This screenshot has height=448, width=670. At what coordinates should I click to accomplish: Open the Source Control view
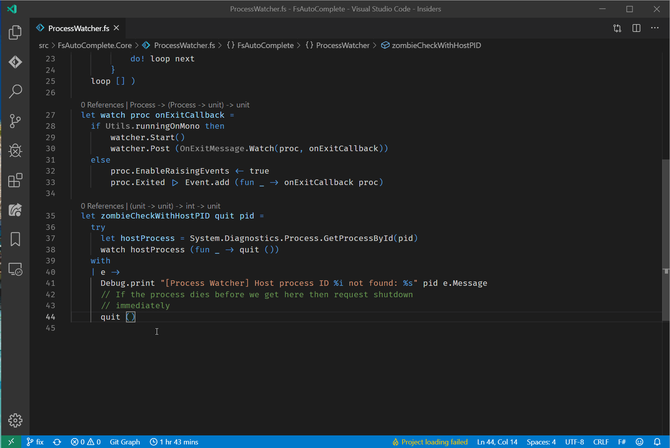[x=15, y=121]
